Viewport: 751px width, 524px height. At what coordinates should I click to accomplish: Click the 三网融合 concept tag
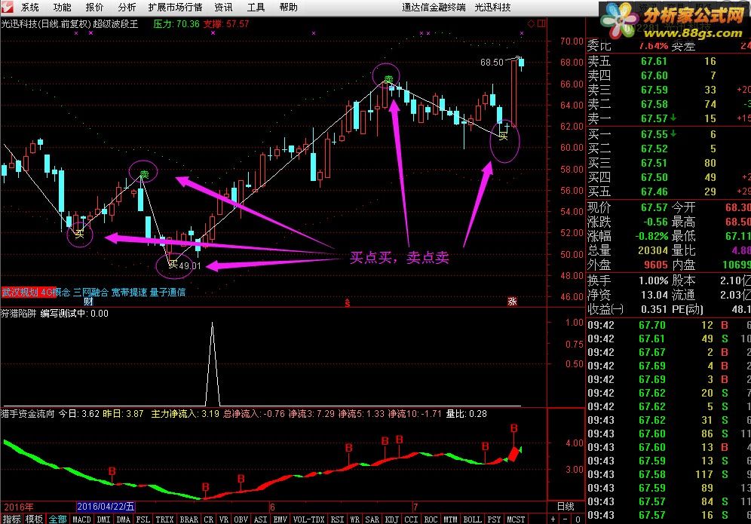tap(90, 293)
